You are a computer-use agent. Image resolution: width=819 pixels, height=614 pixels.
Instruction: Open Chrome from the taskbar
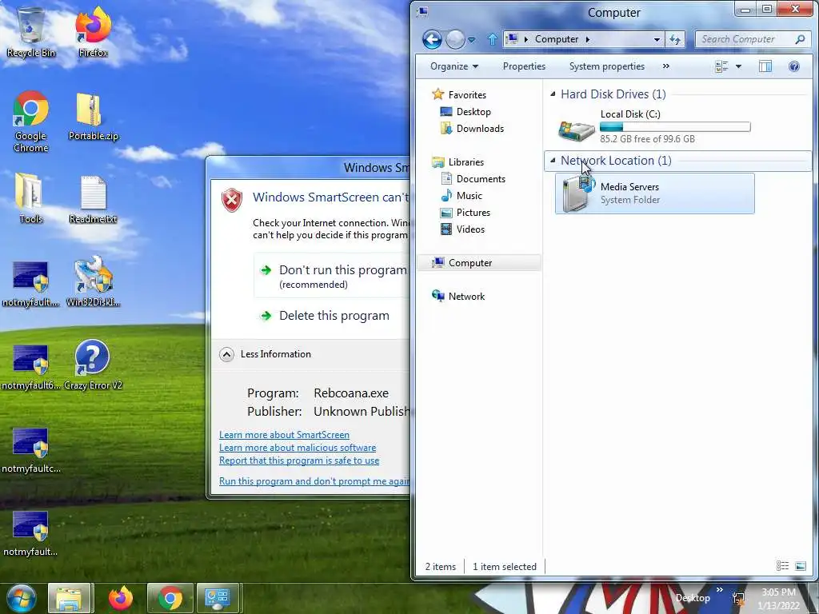(x=170, y=598)
